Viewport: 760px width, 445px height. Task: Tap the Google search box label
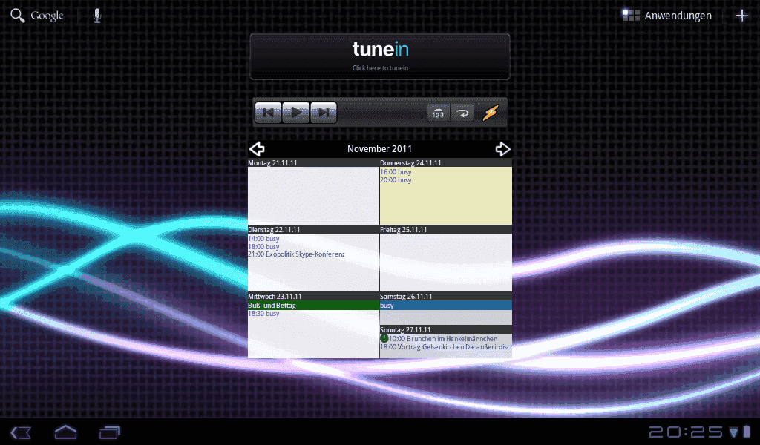47,16
